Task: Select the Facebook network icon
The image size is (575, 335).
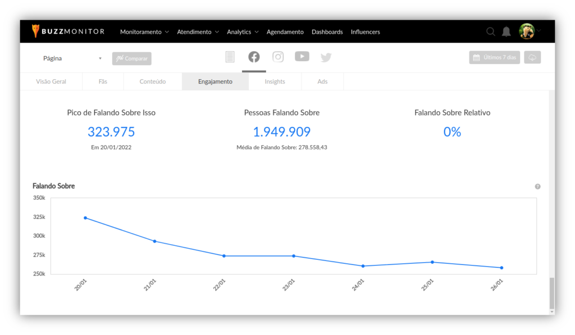Action: (254, 57)
